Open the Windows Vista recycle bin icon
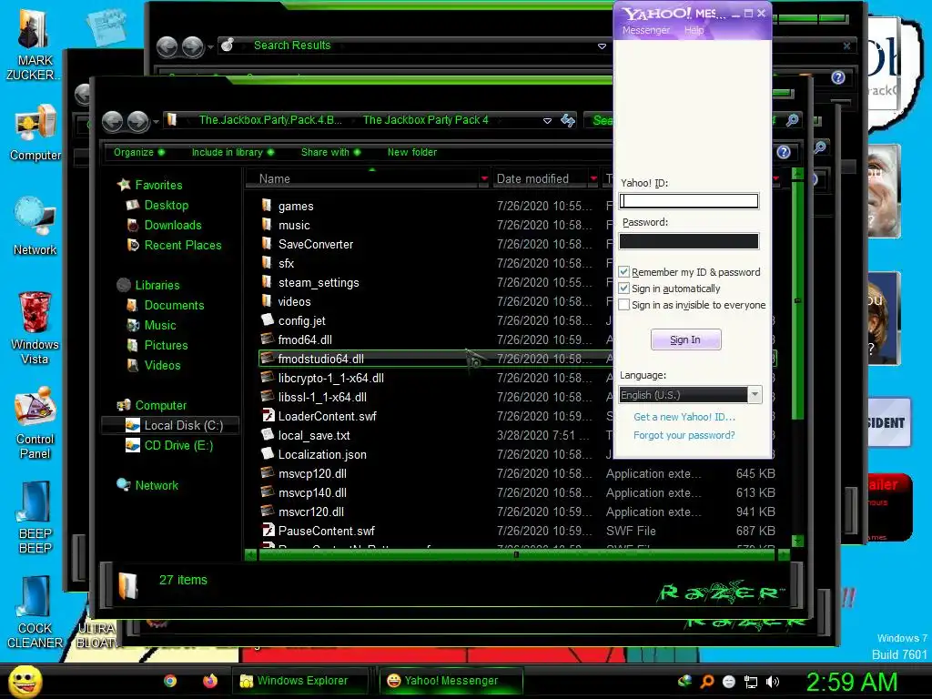 tap(35, 329)
